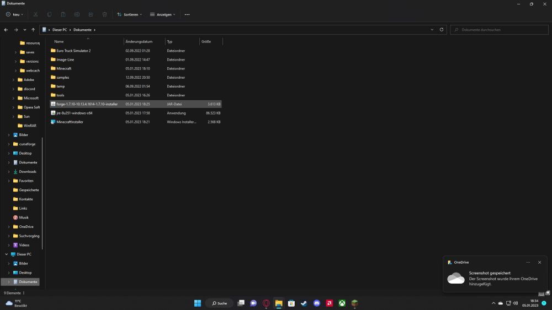Open Downloads in the sidebar
Image resolution: width=552 pixels, height=310 pixels.
(x=25, y=171)
